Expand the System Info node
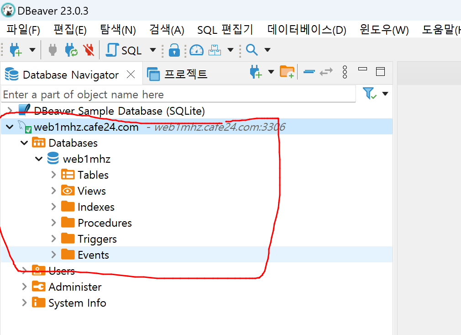 [x=24, y=303]
